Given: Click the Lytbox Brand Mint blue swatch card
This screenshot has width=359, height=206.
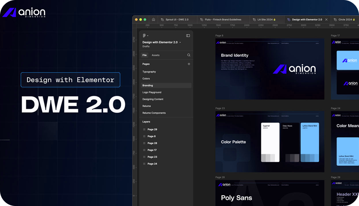Looking at the screenshot, I should [310, 142].
